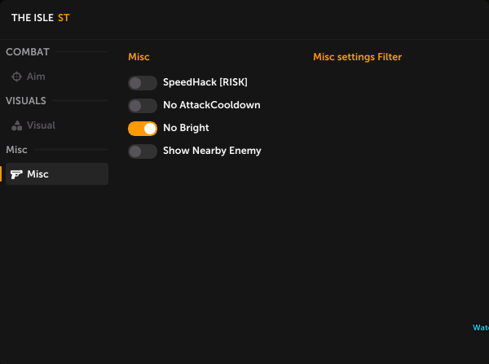Enable the No AttackCooldown switch
Screen dimensions: 489x364
[142, 105]
